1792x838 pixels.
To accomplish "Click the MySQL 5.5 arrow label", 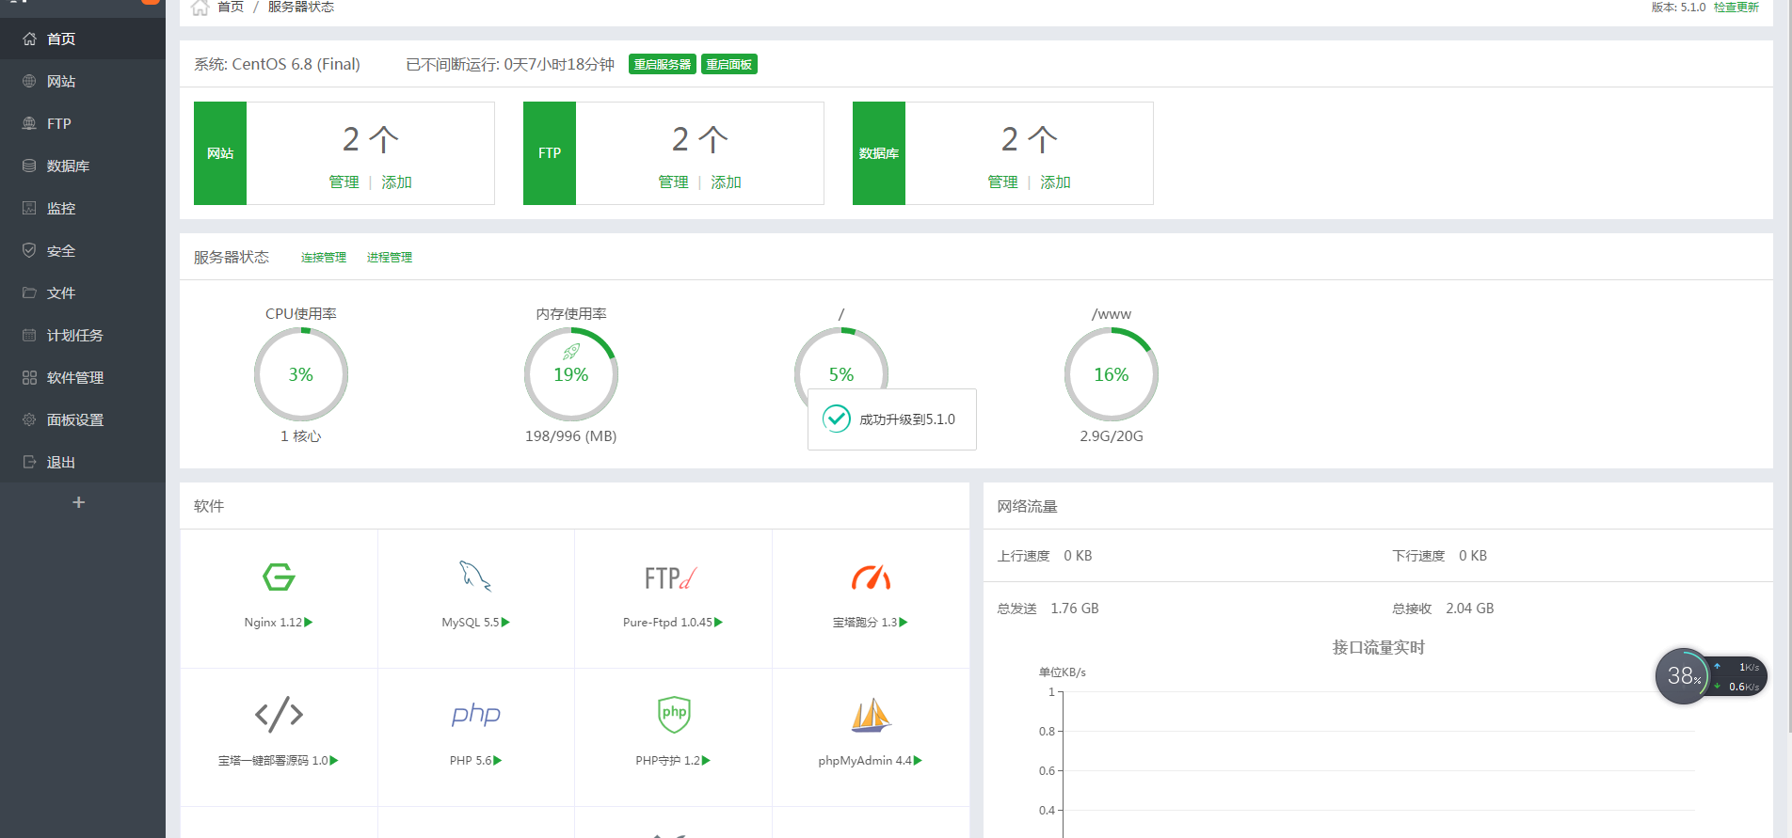I will [x=475, y=623].
